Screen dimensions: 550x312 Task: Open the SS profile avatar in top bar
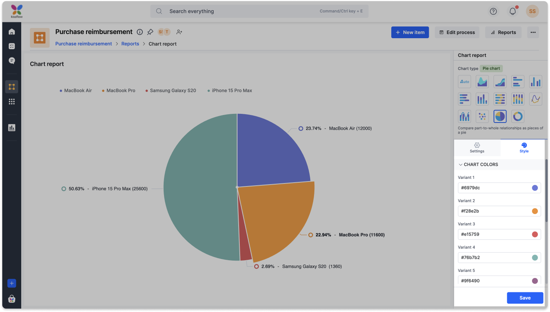(x=532, y=11)
